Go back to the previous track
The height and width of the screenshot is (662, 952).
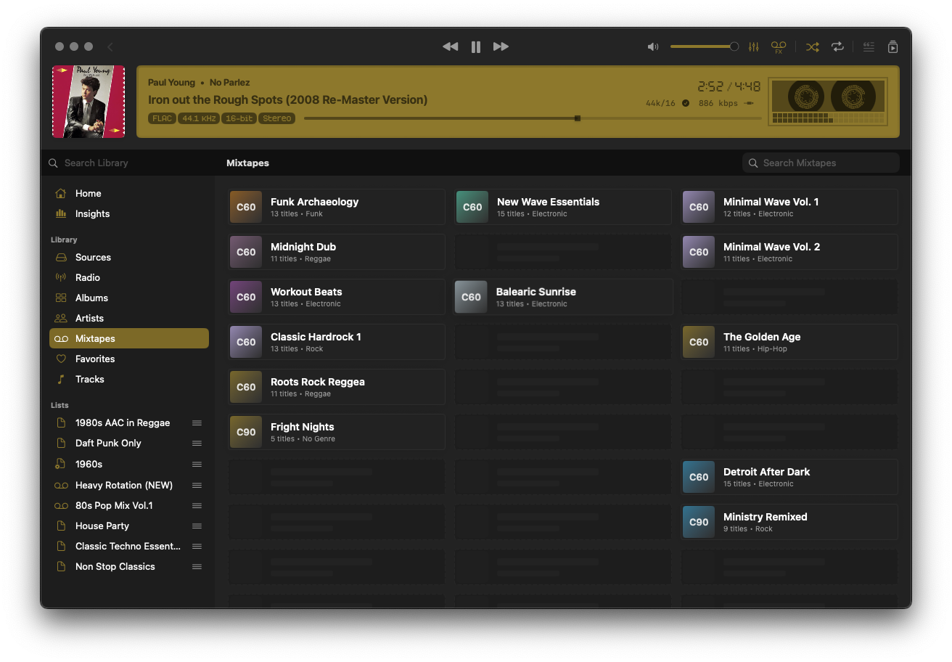point(450,46)
